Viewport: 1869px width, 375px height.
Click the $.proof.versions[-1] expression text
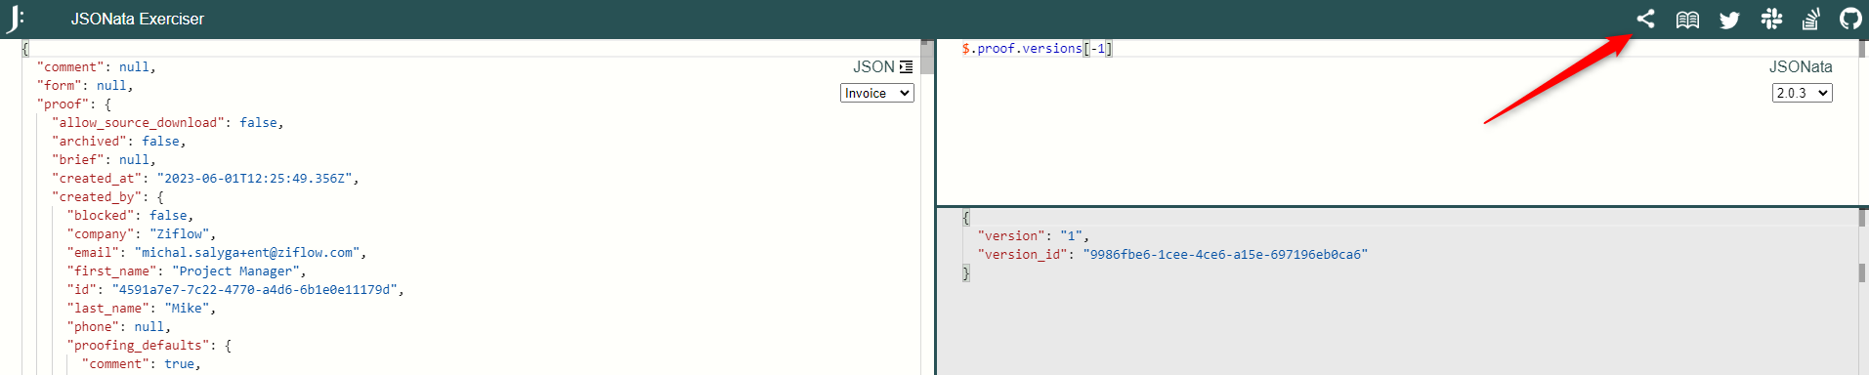1037,48
